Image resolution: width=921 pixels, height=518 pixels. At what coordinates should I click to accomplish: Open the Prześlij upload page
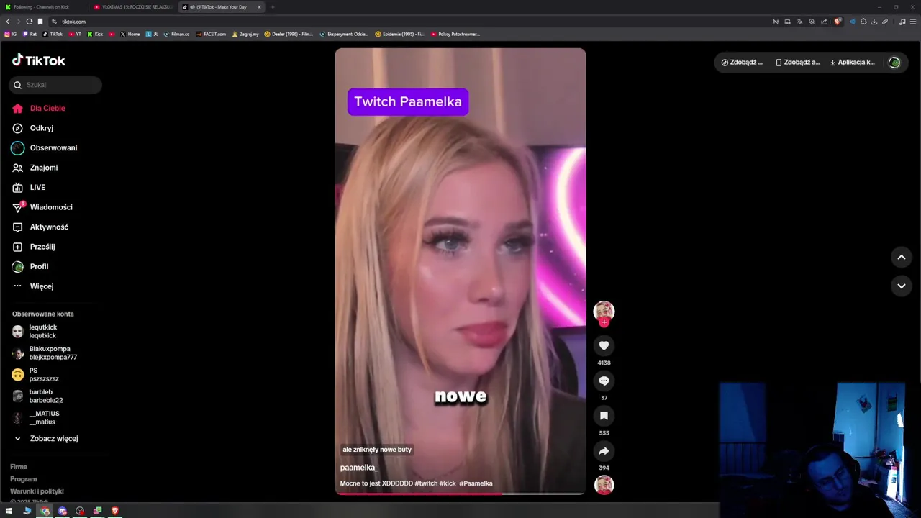point(34,247)
